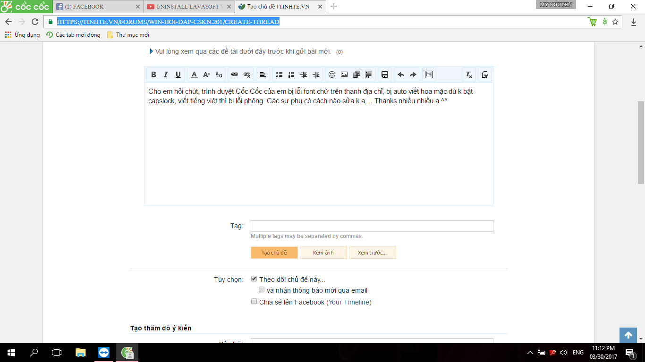Expand the similar threads notice triangle
The image size is (645, 362).
tap(152, 51)
